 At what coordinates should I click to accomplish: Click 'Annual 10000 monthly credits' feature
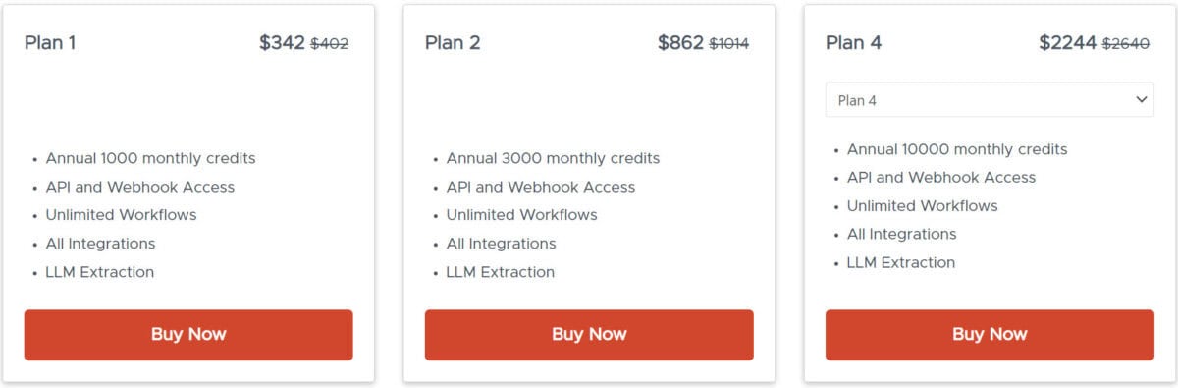pos(957,149)
